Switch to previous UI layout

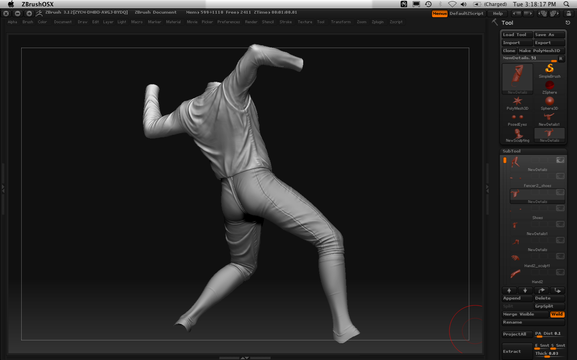(x=543, y=14)
